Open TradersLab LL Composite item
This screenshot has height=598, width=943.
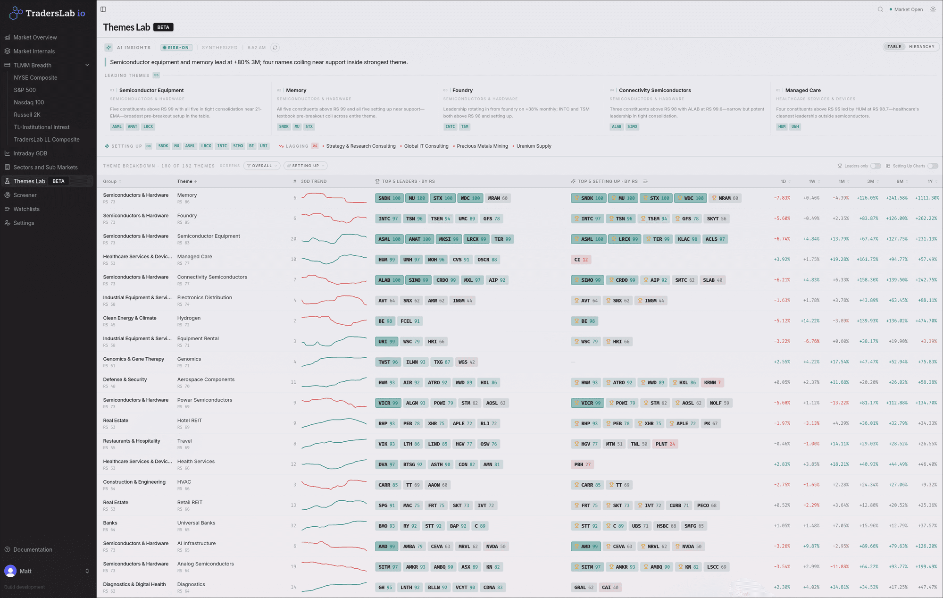point(47,140)
